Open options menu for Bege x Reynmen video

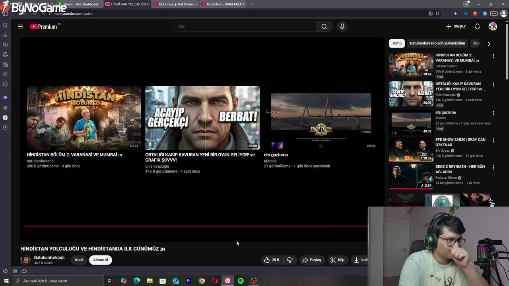point(493,168)
